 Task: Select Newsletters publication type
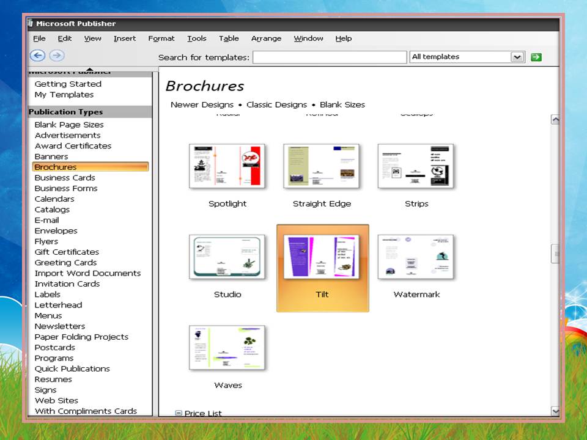pos(59,326)
